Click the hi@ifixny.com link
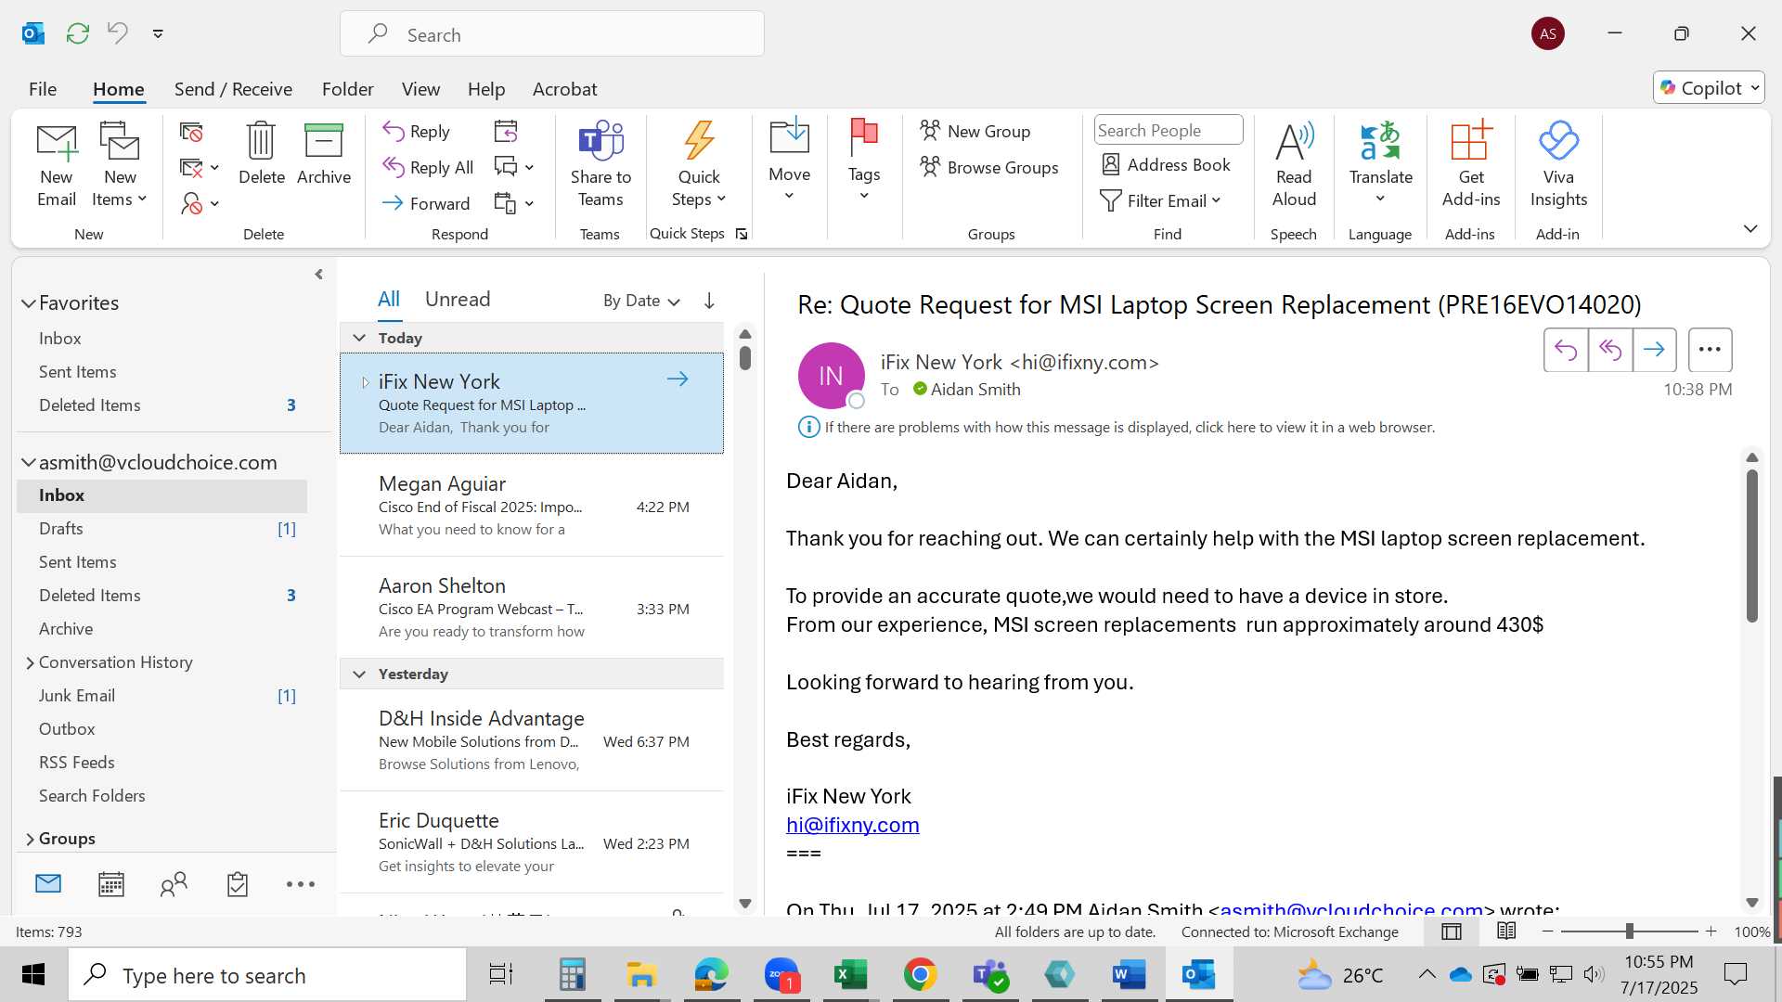 click(852, 825)
